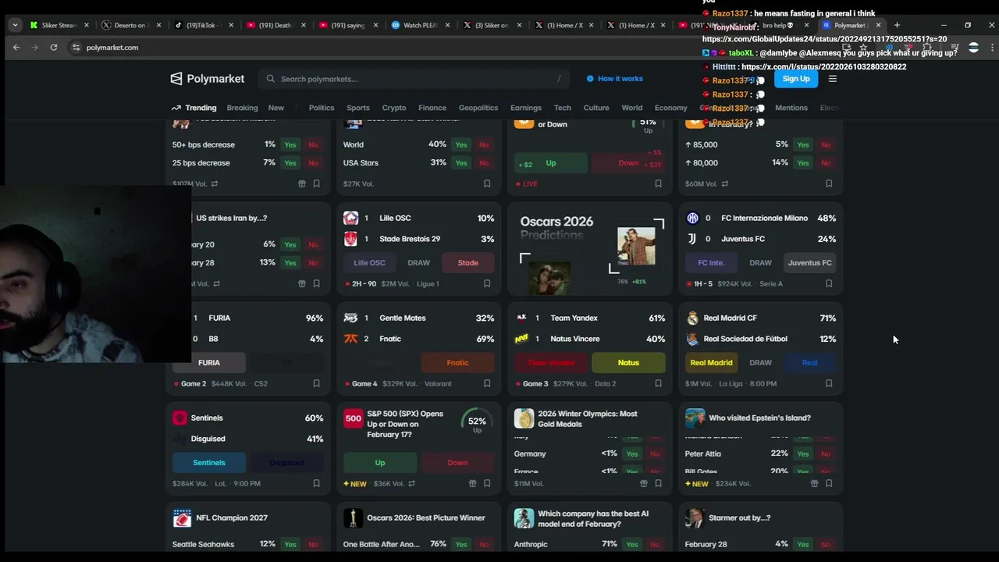The height and width of the screenshot is (562, 999).
Task: Click the repeat icon on the $60M Vol. card
Action: 725,184
